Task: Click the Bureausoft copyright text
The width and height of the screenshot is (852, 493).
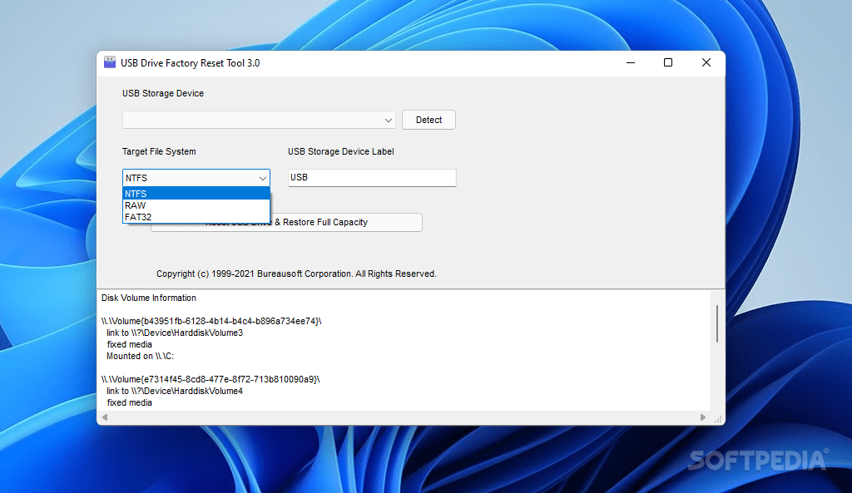Action: 296,274
